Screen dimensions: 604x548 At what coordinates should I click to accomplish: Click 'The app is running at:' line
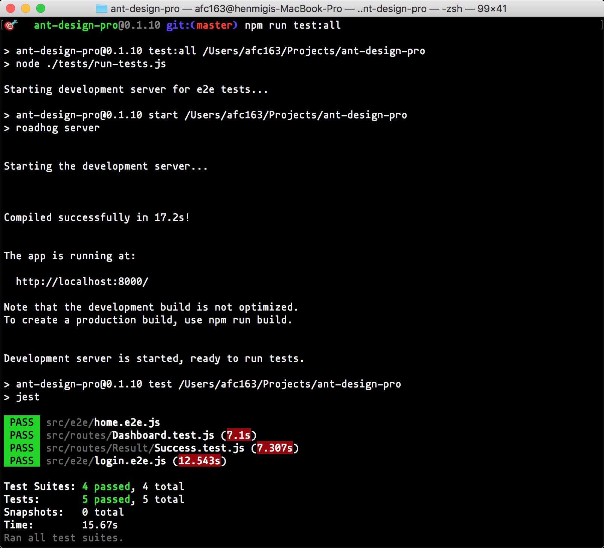69,256
